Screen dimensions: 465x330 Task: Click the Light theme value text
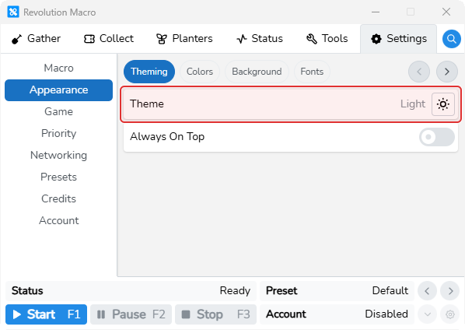click(413, 104)
